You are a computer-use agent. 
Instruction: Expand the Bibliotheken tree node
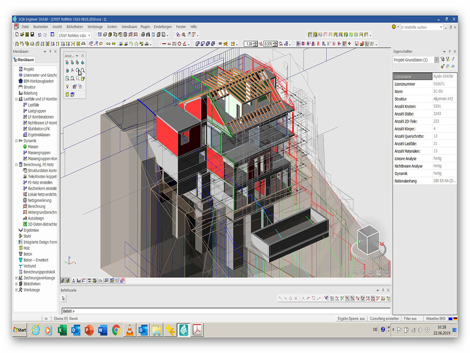(x=17, y=284)
